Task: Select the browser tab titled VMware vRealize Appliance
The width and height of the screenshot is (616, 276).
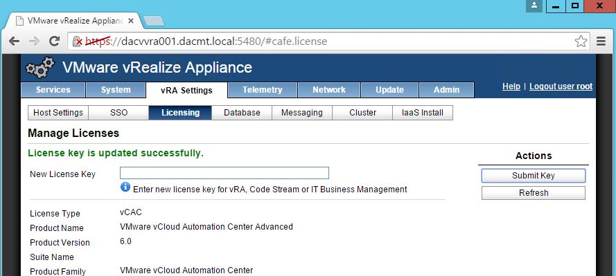Action: tap(74, 21)
